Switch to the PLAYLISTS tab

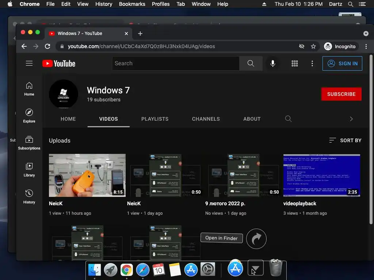click(x=155, y=119)
